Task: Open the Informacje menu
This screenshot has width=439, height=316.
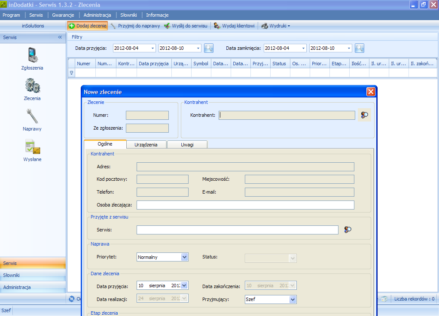Action: [x=157, y=15]
